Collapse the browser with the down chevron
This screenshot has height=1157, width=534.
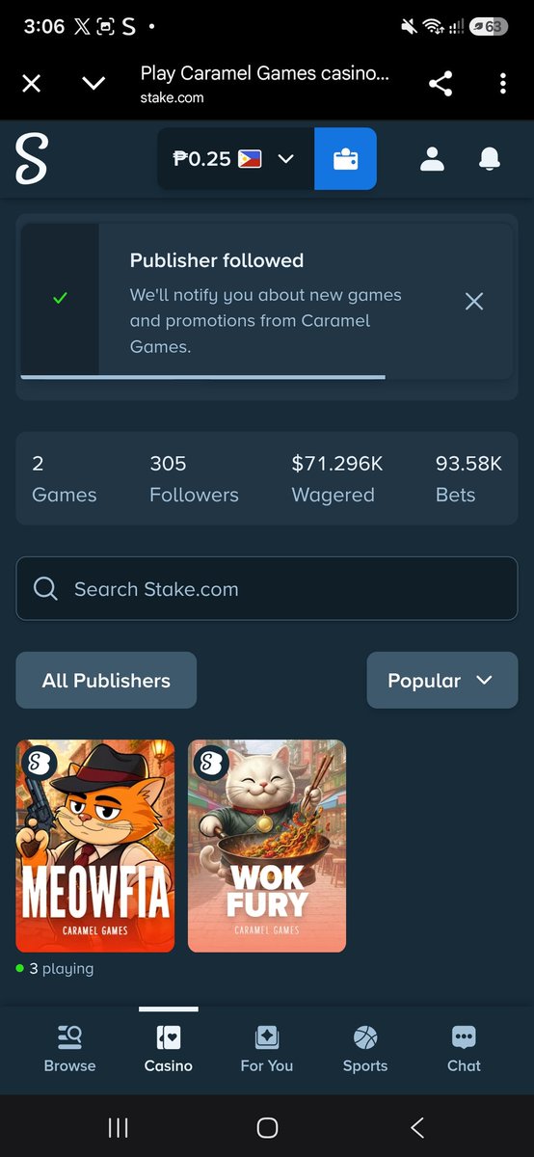click(x=93, y=84)
